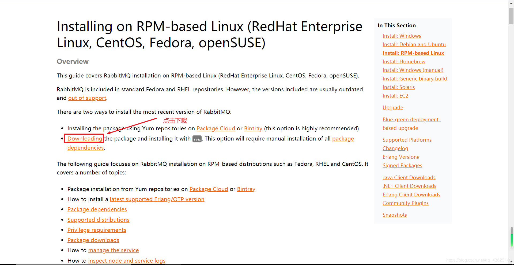Open Java Client Downloads
The width and height of the screenshot is (514, 265).
click(409, 177)
